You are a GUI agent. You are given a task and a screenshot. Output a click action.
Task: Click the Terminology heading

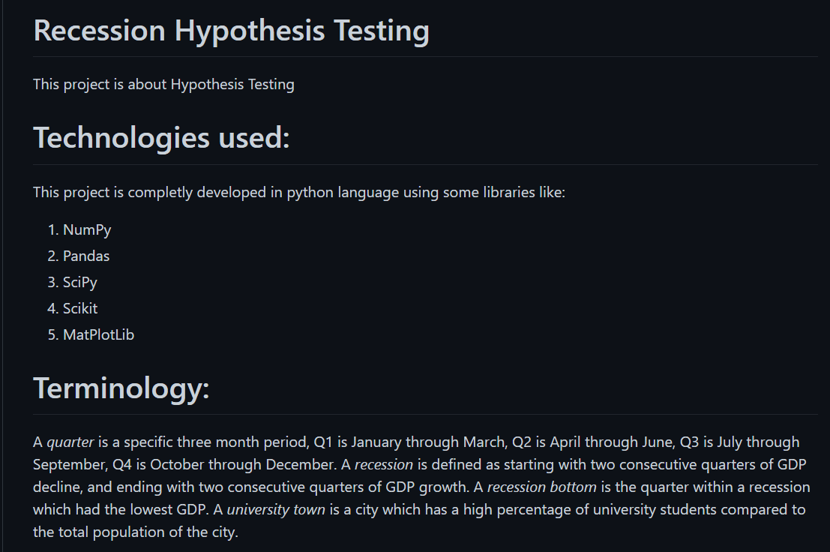click(121, 388)
